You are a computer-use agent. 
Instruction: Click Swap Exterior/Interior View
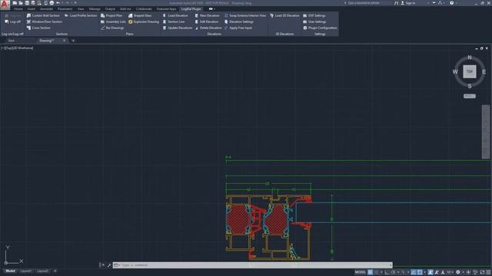click(245, 15)
